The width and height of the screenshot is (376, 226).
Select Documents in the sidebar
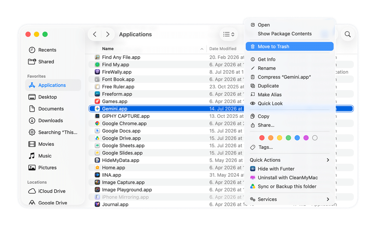[x=53, y=109]
